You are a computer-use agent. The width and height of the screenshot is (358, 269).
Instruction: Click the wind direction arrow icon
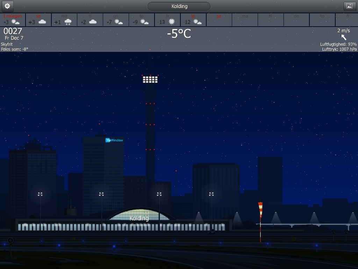point(344,37)
